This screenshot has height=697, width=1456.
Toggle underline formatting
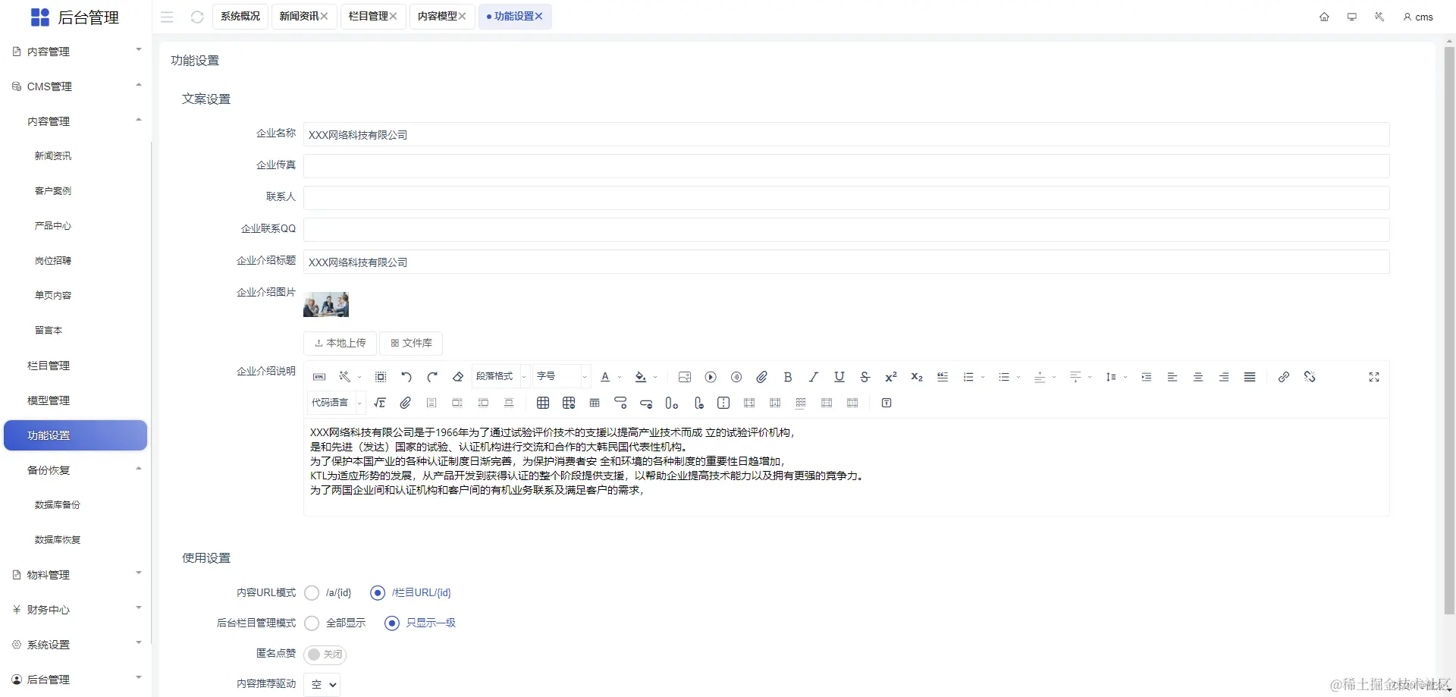coord(839,377)
